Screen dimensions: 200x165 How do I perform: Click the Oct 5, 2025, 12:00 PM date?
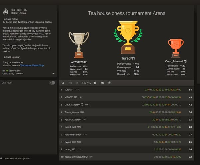[13, 74]
